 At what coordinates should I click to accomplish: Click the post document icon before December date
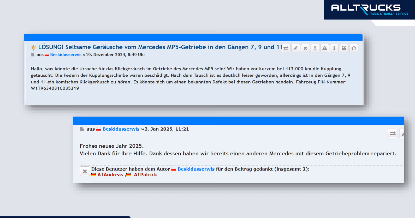(33, 55)
